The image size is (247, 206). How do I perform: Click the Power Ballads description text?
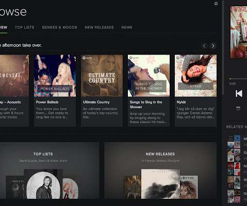(52, 113)
